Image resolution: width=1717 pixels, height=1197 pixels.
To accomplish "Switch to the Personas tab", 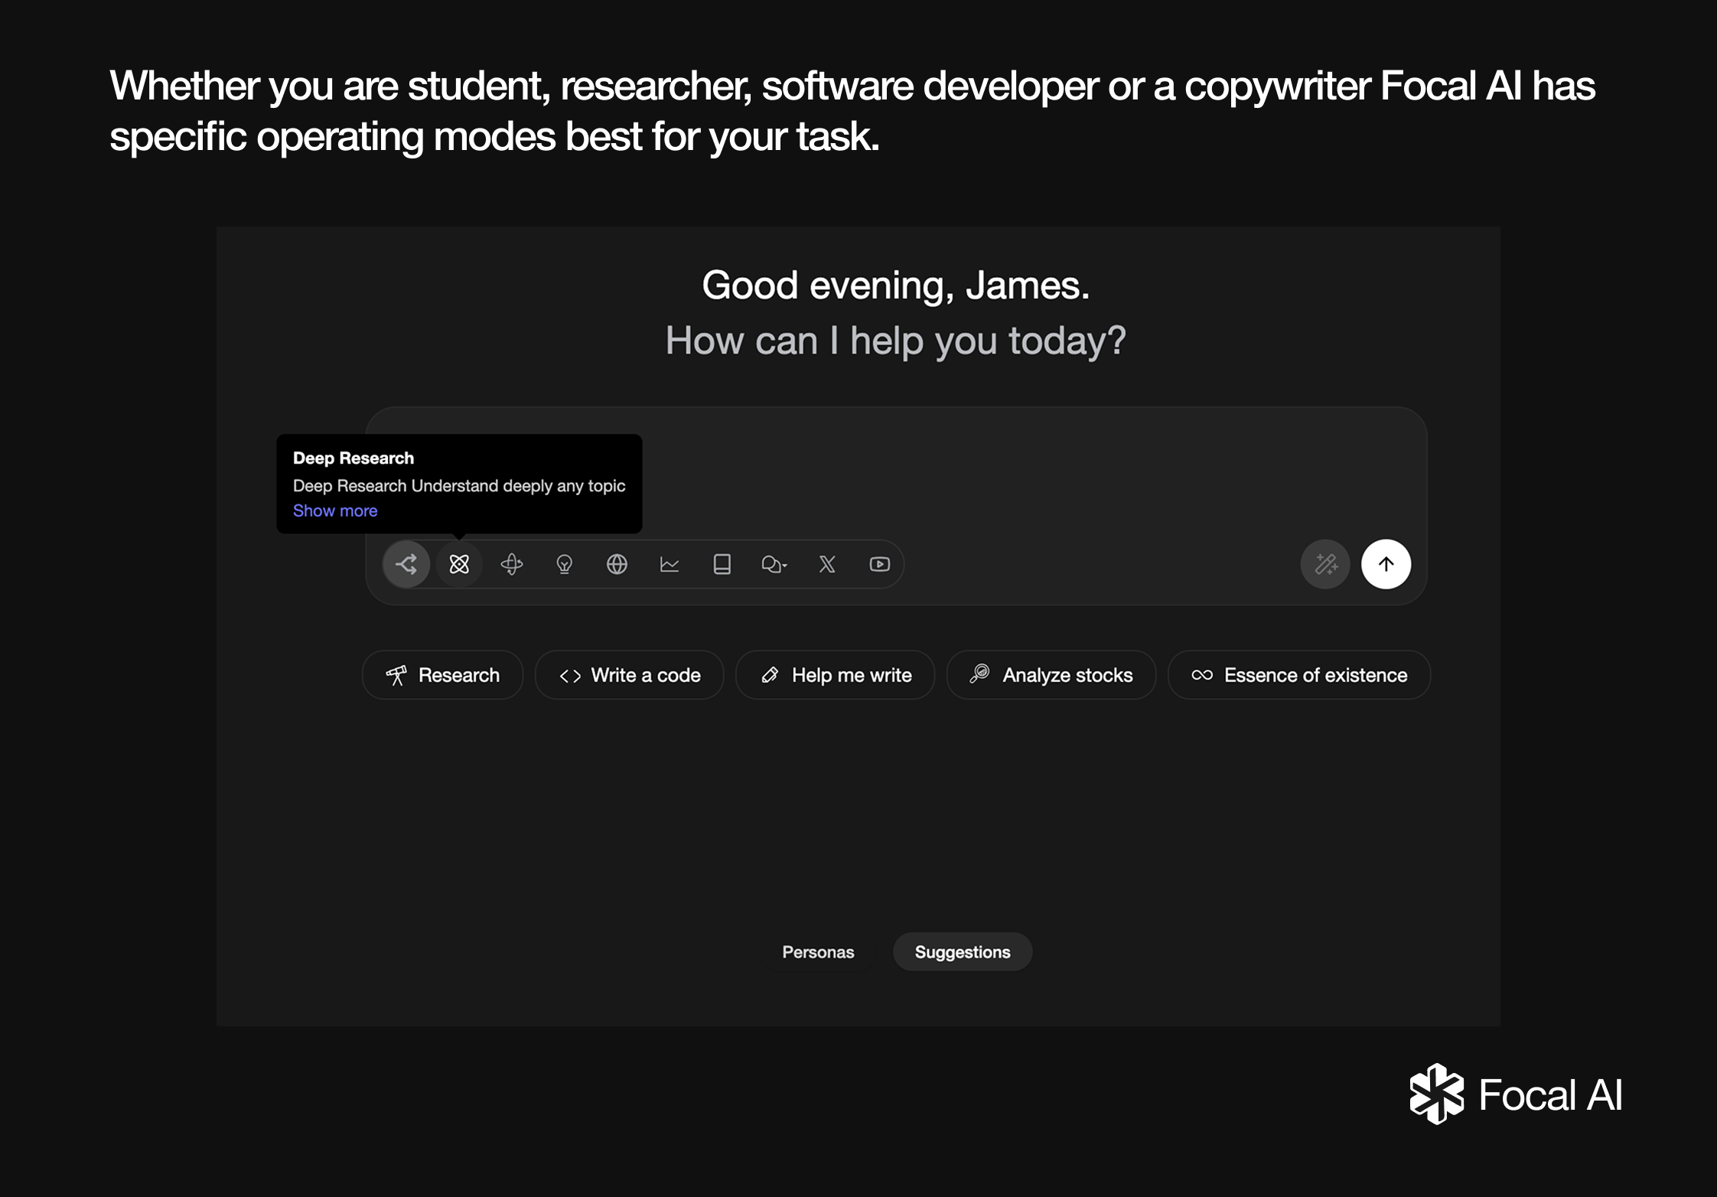I will point(818,952).
